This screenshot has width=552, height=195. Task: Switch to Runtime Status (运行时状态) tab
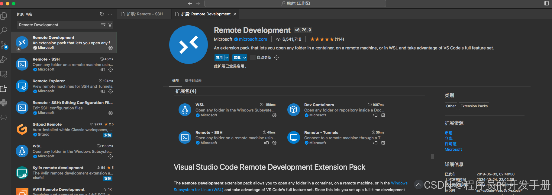[193, 81]
